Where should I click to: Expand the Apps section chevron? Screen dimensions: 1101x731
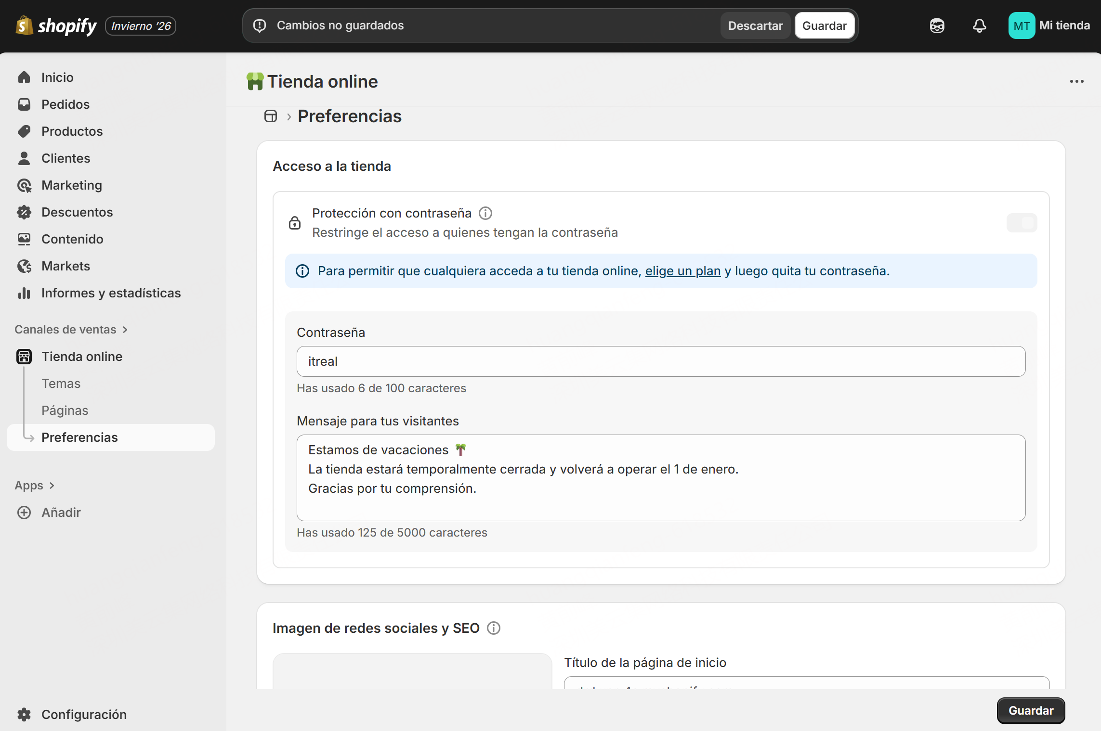(x=52, y=486)
